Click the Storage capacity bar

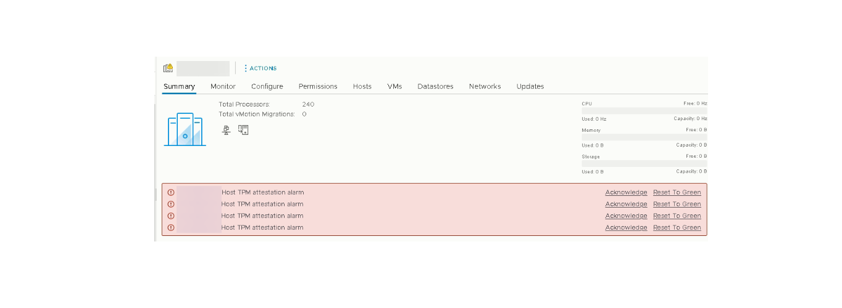[644, 164]
